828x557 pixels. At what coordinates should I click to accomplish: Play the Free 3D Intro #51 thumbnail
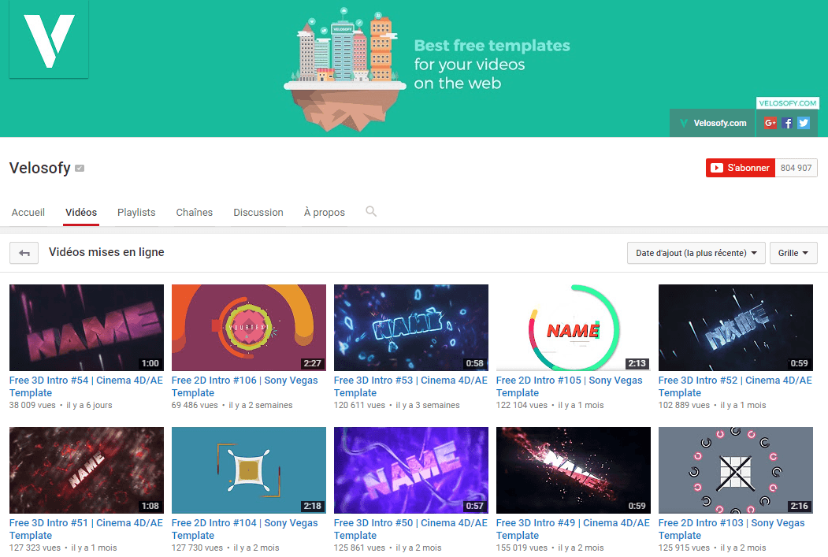87,470
